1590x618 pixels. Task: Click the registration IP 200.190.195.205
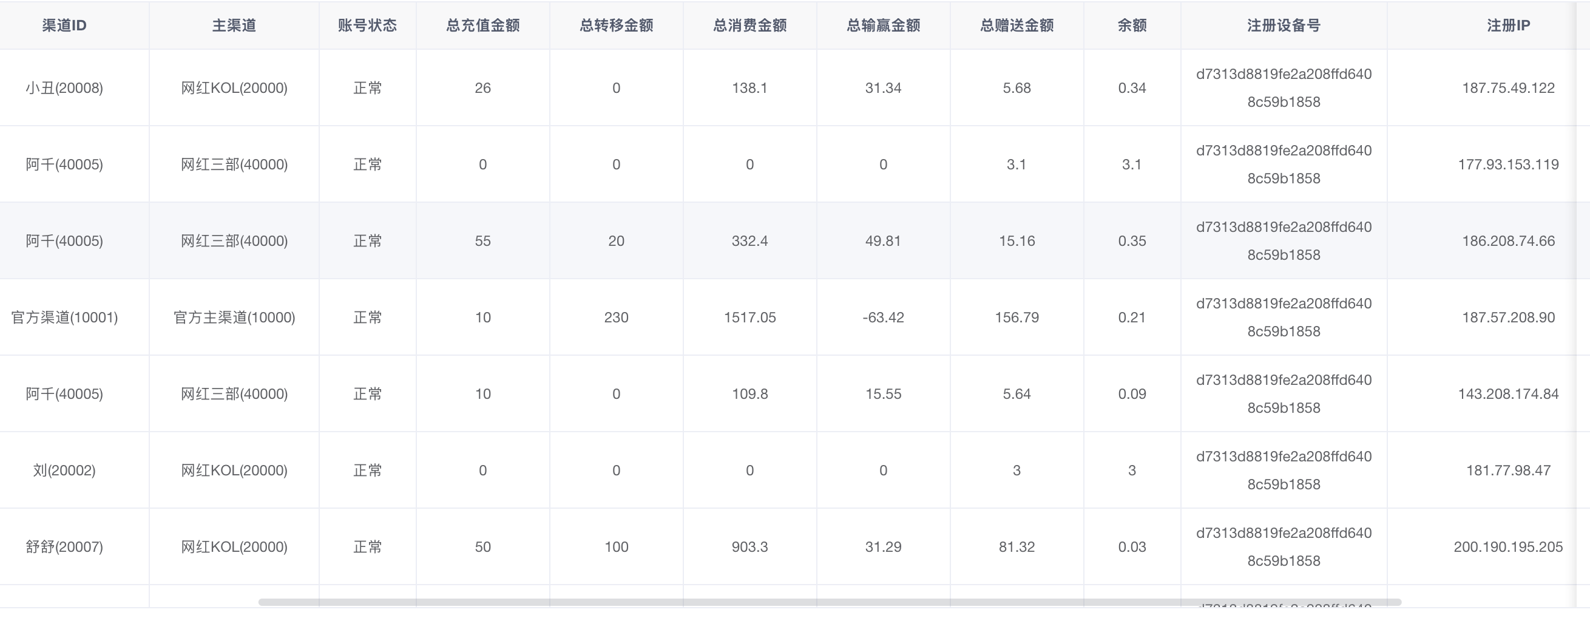tap(1508, 547)
